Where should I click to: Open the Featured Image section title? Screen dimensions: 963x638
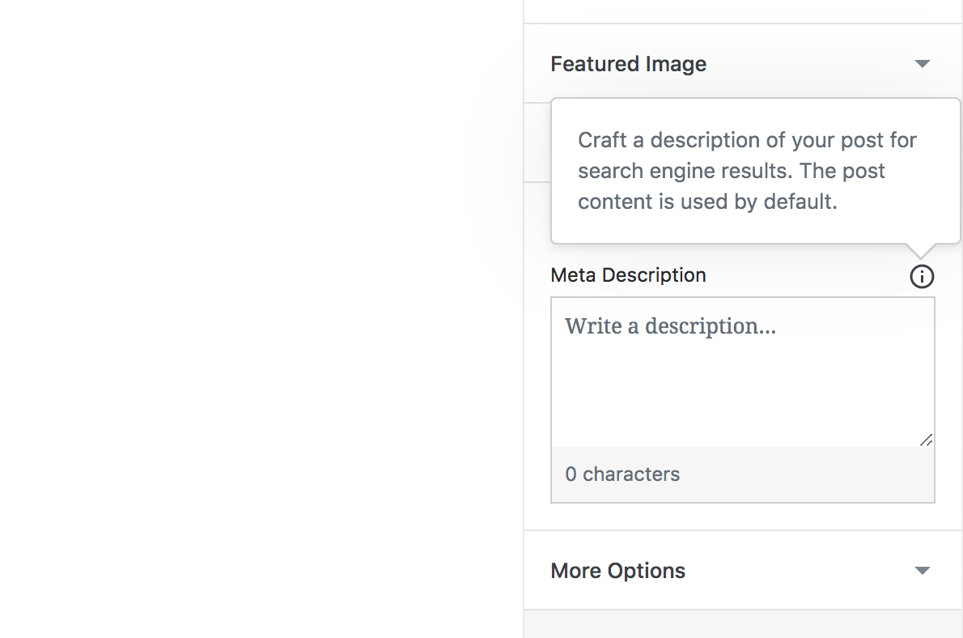pos(628,64)
